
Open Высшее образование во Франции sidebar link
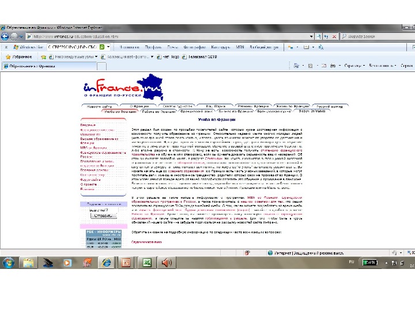tap(99, 141)
